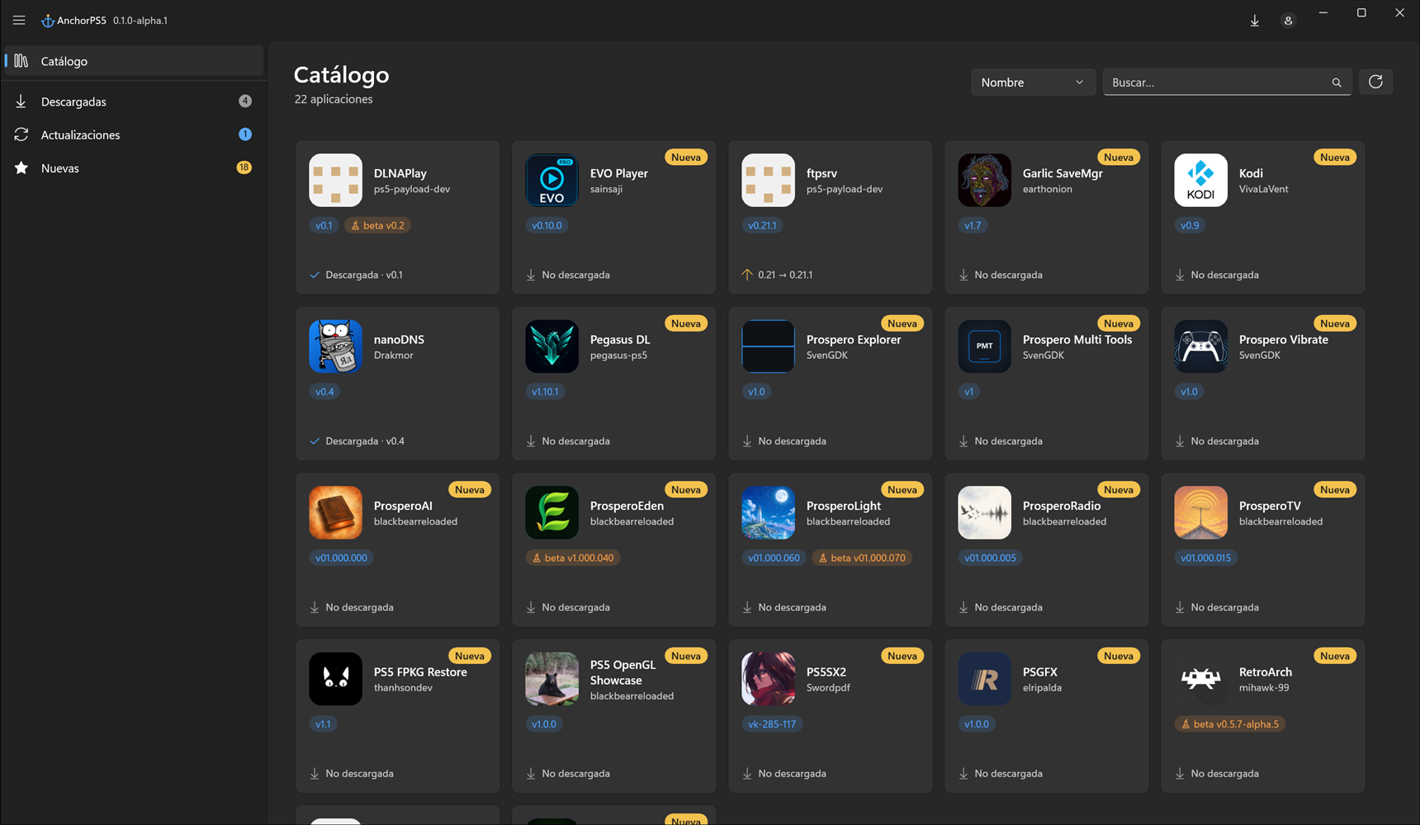Click the AnchorPS5 anchor logo
The height and width of the screenshot is (825, 1420).
pyautogui.click(x=48, y=21)
